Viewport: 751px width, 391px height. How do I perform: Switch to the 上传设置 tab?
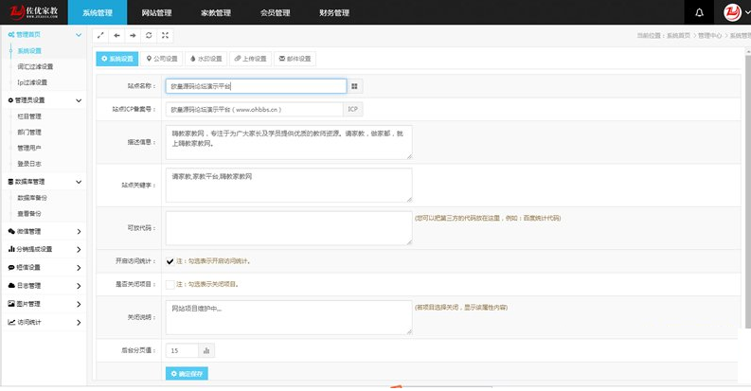tap(251, 59)
